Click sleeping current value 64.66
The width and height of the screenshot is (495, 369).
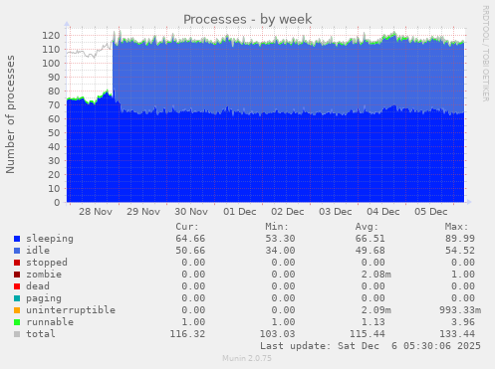pos(190,239)
